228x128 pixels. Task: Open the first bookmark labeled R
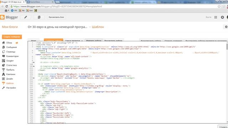pos(7,10)
